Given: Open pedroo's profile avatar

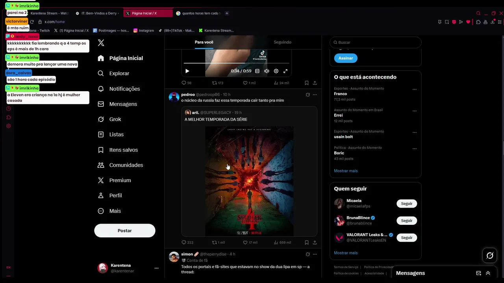Looking at the screenshot, I should click(x=174, y=97).
